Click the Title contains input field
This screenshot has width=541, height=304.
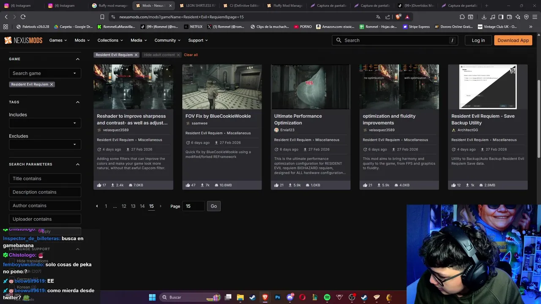(45, 179)
